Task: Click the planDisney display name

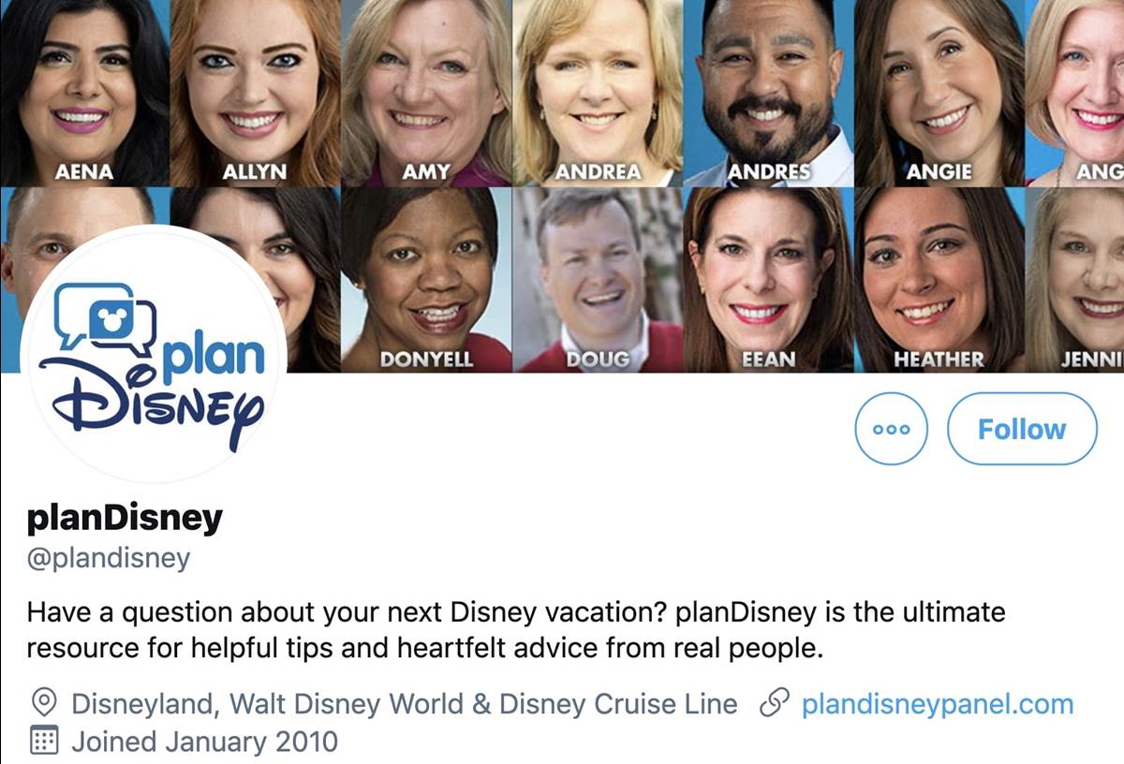Action: (x=125, y=518)
